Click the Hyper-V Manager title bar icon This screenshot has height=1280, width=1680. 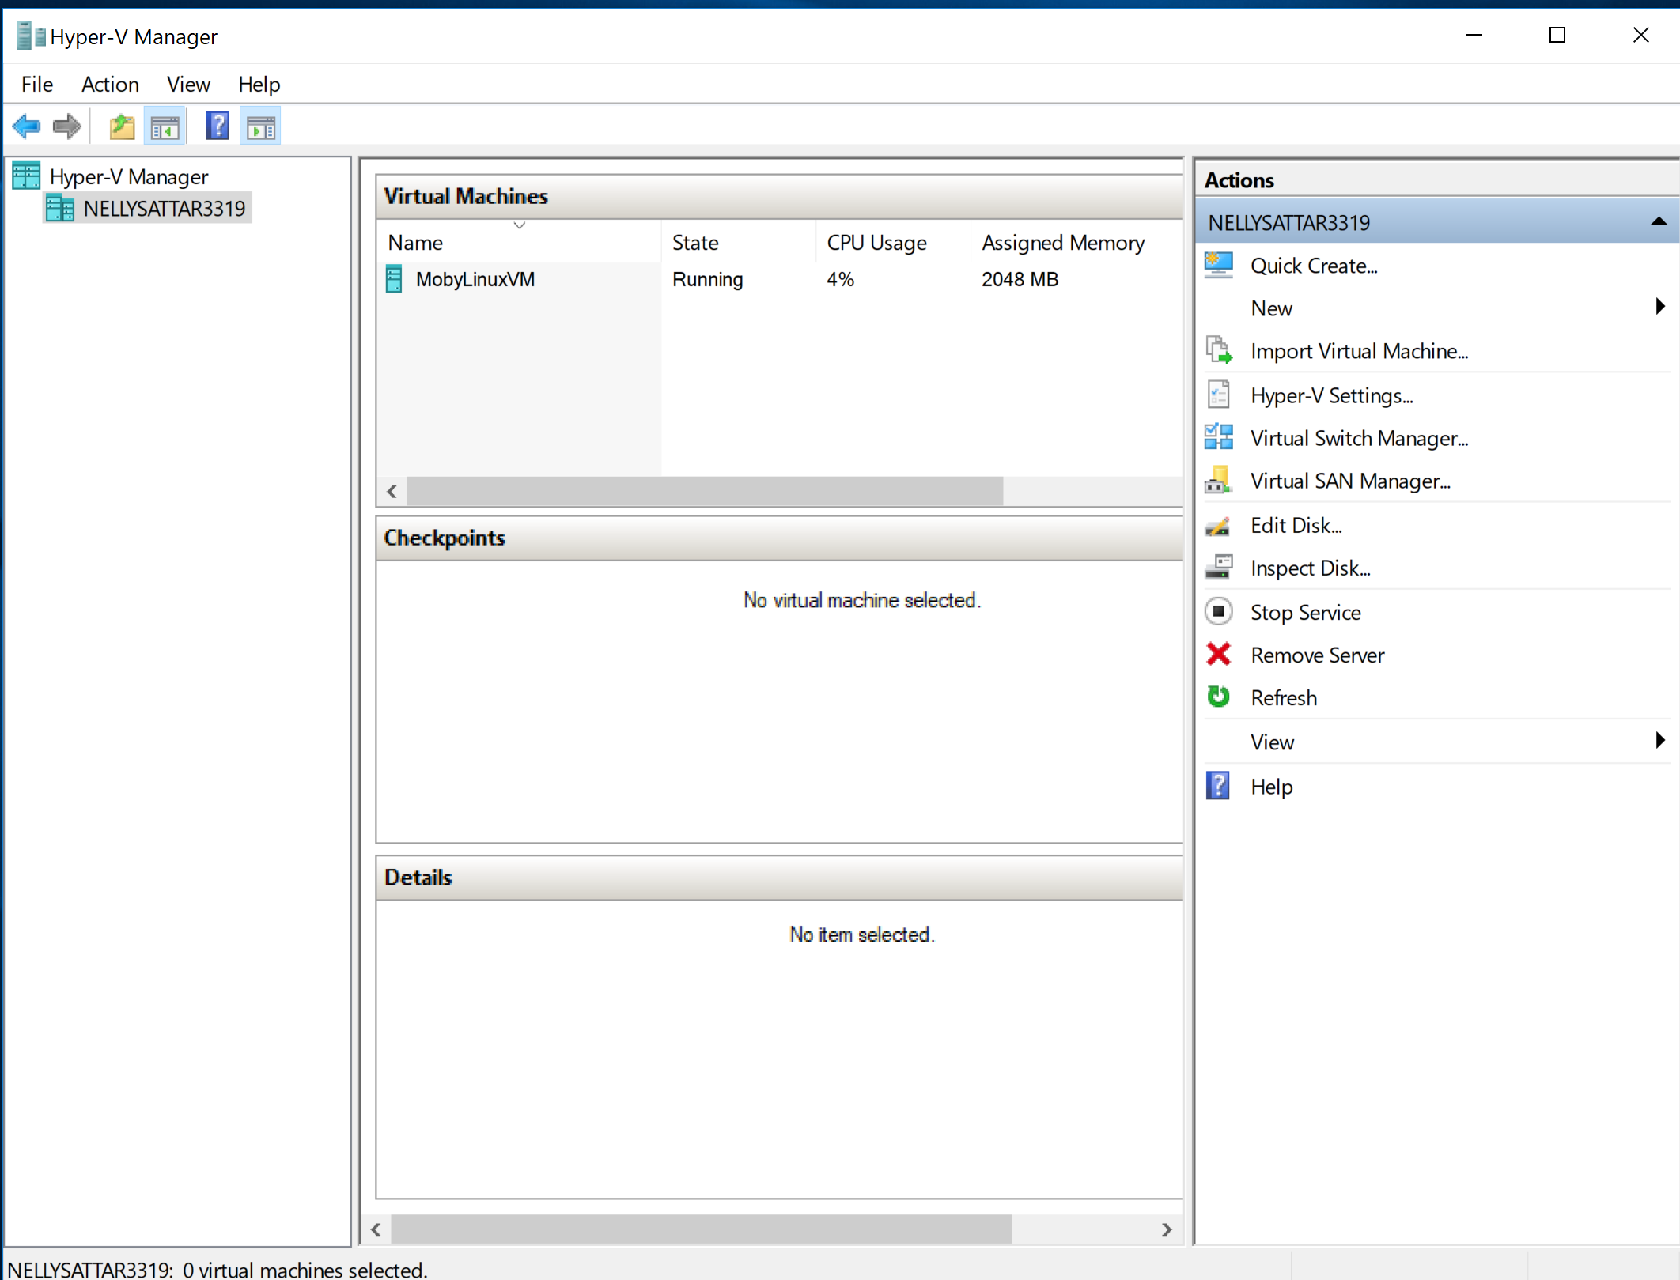(x=31, y=36)
